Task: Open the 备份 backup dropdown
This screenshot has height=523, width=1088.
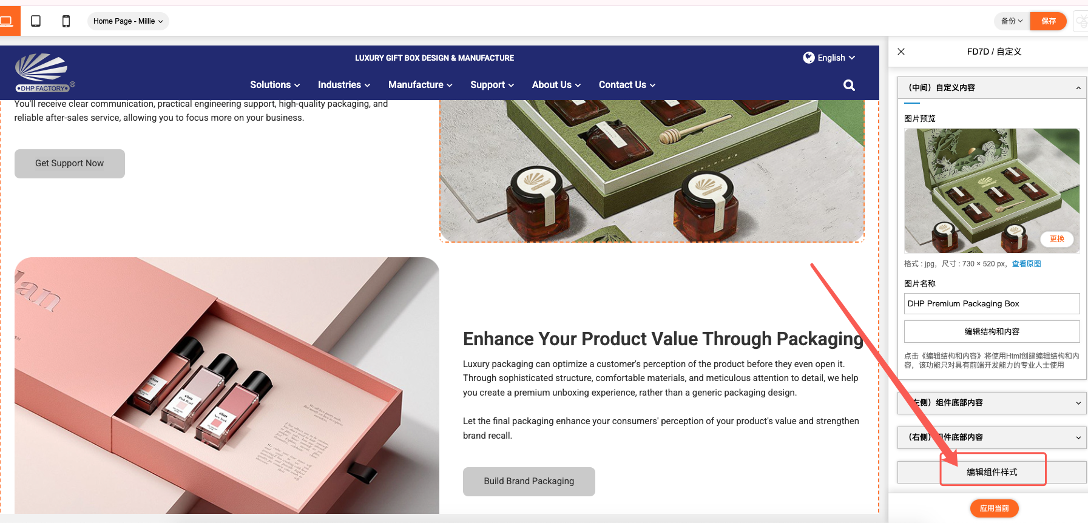Action: click(x=1012, y=21)
